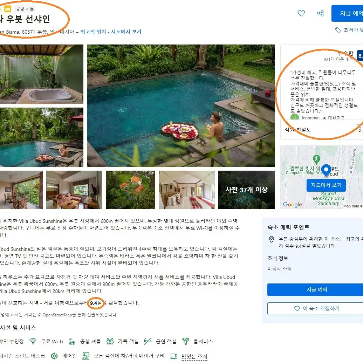Viewport: 363px width, 363px height.
Task: Open the large pool photo
Action: pos(180,106)
